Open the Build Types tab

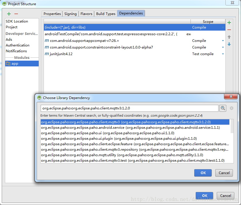[106, 14]
